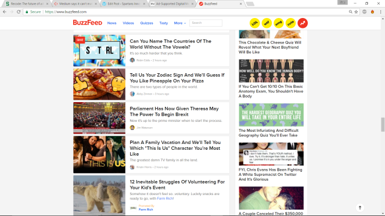This screenshot has width=385, height=216.
Task: Click the browser address bar URL
Action: point(66,12)
